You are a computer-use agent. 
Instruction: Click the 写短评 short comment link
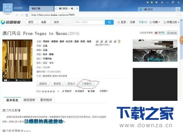[79, 91]
